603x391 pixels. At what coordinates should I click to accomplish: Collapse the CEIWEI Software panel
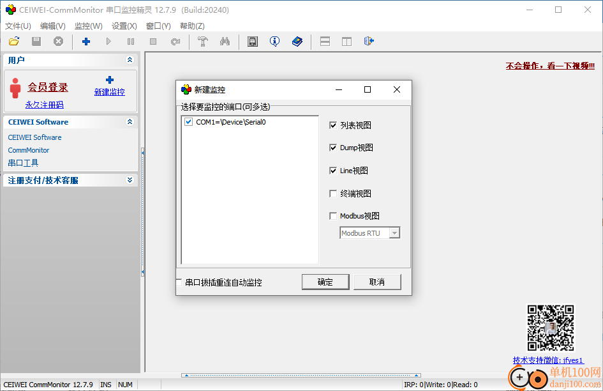(130, 122)
